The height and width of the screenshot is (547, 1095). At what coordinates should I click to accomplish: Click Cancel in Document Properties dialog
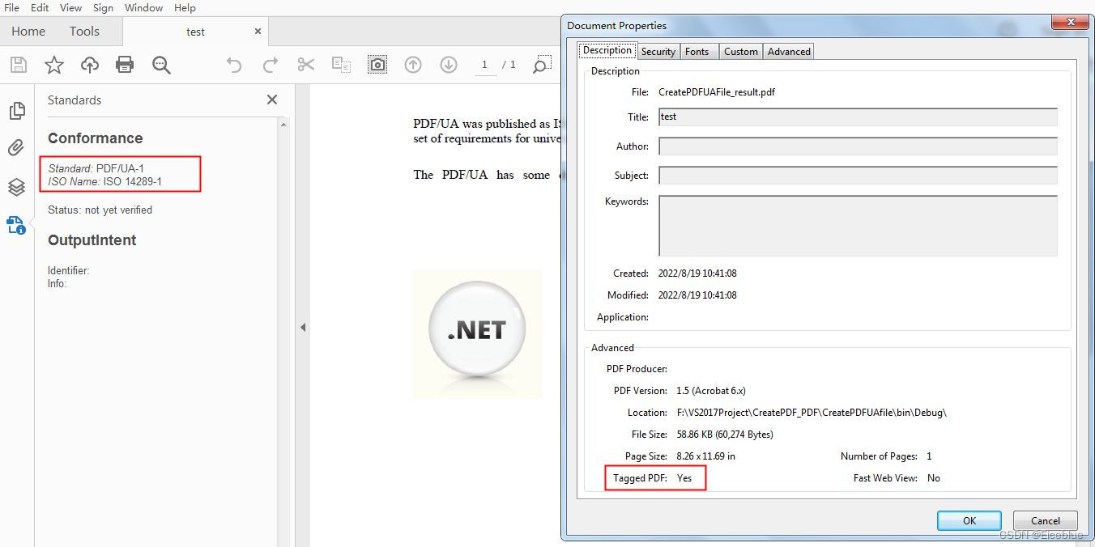click(1046, 520)
